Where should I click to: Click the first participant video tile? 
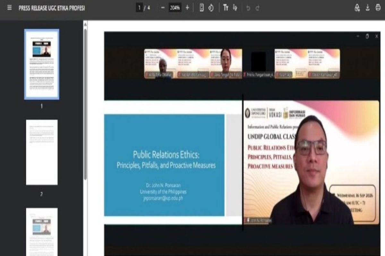point(160,64)
